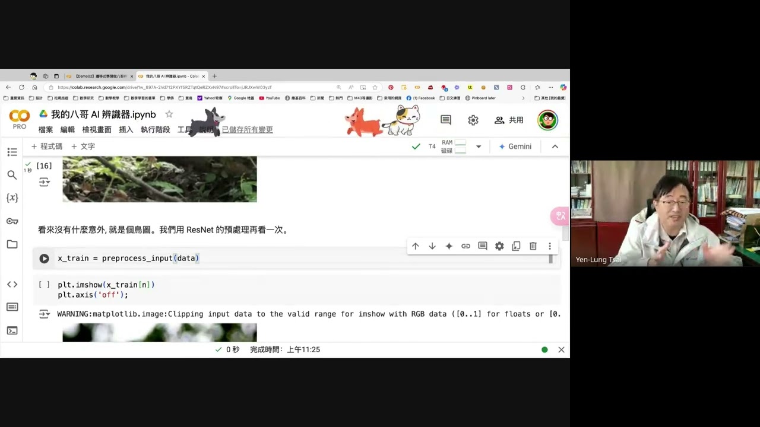The image size is (760, 427).
Task: Toggle output options for cell 16
Action: pos(45,182)
